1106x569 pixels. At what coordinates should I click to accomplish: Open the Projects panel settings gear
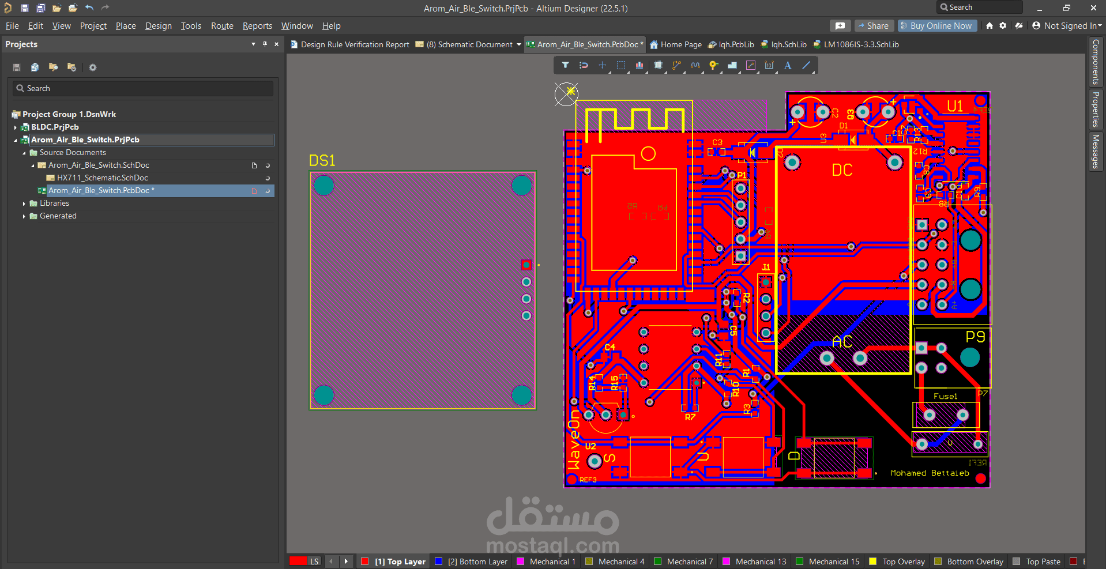click(93, 67)
